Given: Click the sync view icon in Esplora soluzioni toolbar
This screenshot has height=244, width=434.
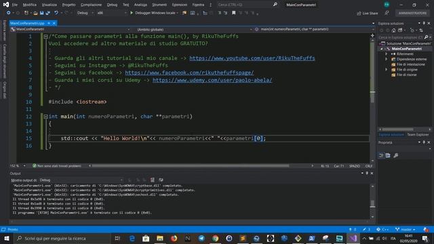Looking at the screenshot, I should (421, 30).
